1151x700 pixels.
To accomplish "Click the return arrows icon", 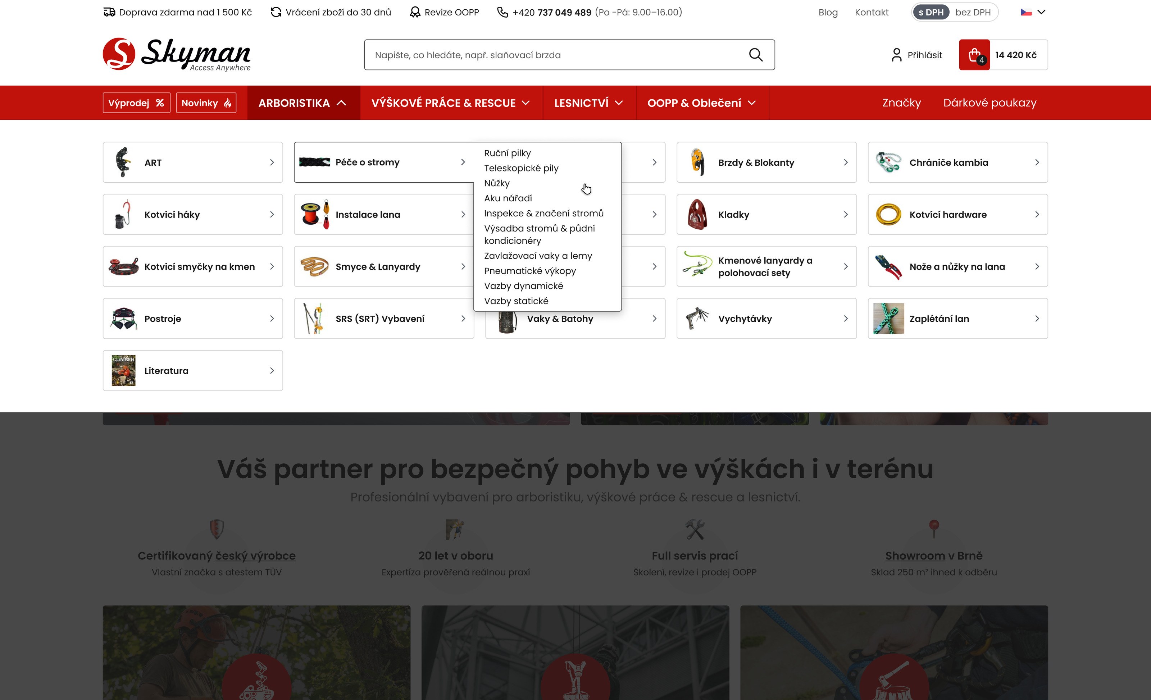I will tap(276, 12).
